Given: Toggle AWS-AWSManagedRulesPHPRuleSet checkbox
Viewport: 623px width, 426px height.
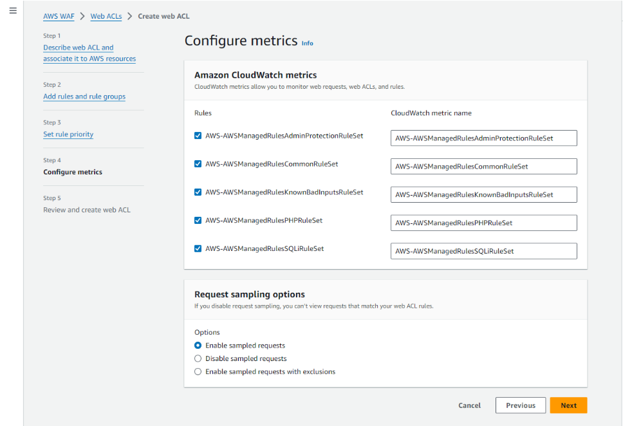Looking at the screenshot, I should tap(198, 220).
